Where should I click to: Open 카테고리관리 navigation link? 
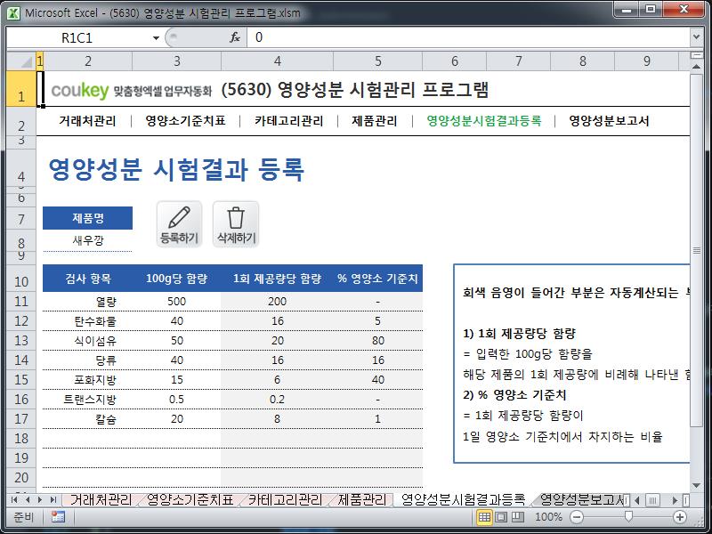288,121
